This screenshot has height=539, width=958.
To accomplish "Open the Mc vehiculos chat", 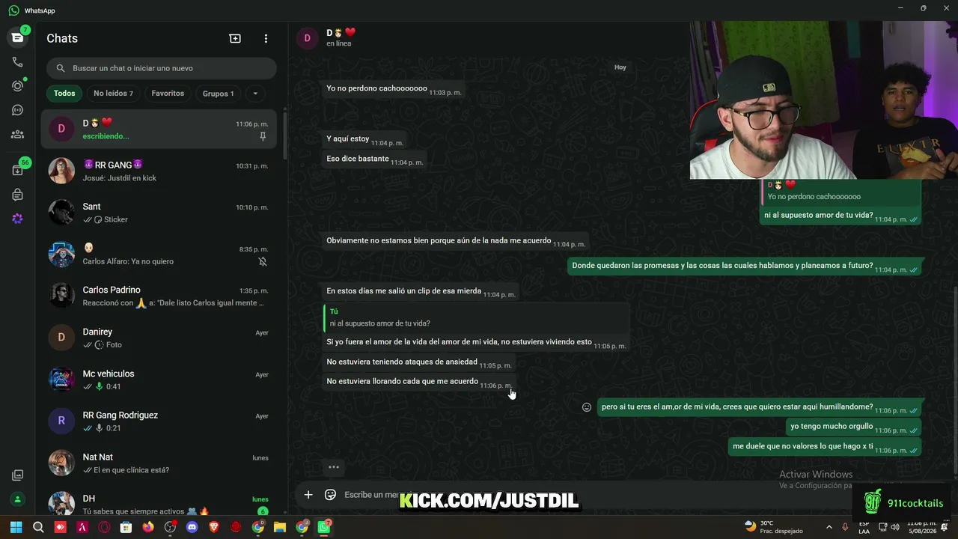I will pyautogui.click(x=159, y=380).
